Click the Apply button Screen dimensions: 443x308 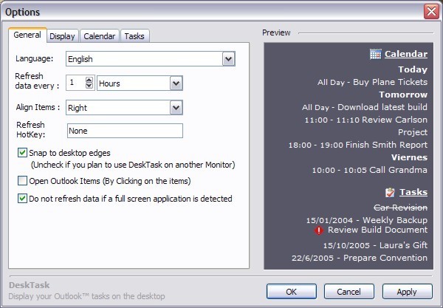coord(407,291)
